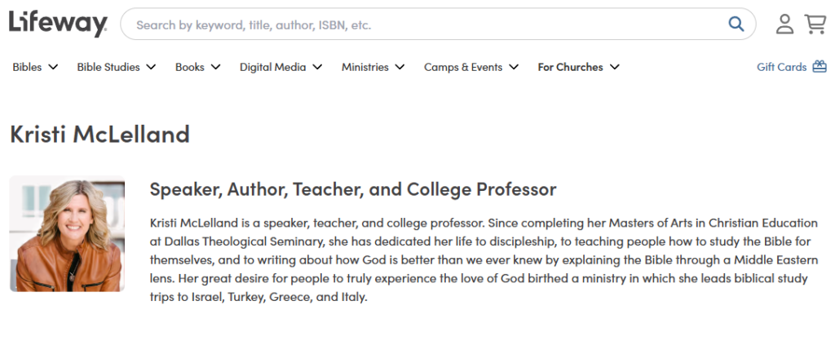835x341 pixels.
Task: Open the shopping cart icon
Action: (x=815, y=24)
